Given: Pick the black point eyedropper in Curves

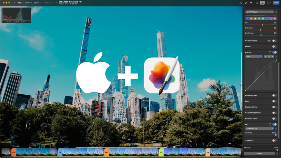Looking at the screenshot, I should [x=266, y=57].
